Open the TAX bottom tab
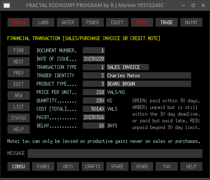This screenshot has height=180, width=210. click(166, 166)
